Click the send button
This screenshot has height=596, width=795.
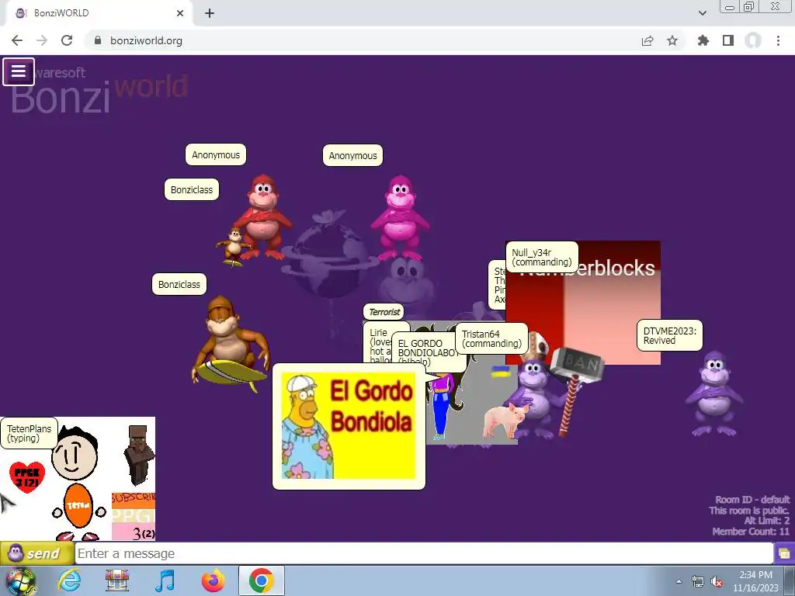point(36,553)
